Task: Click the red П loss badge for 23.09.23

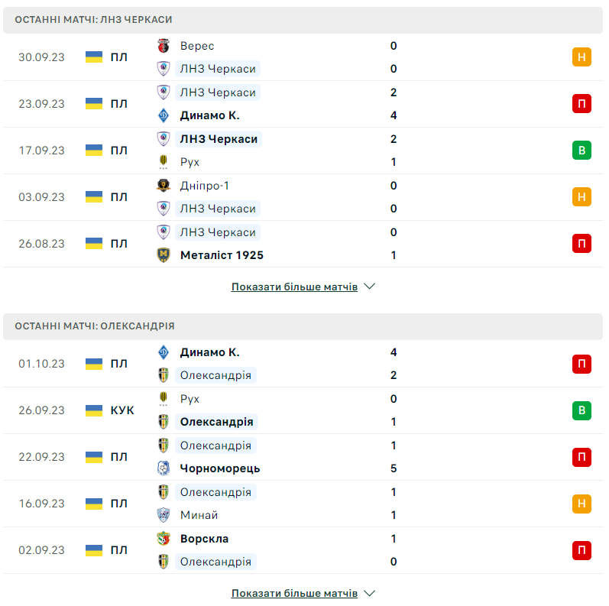Action: 581,104
